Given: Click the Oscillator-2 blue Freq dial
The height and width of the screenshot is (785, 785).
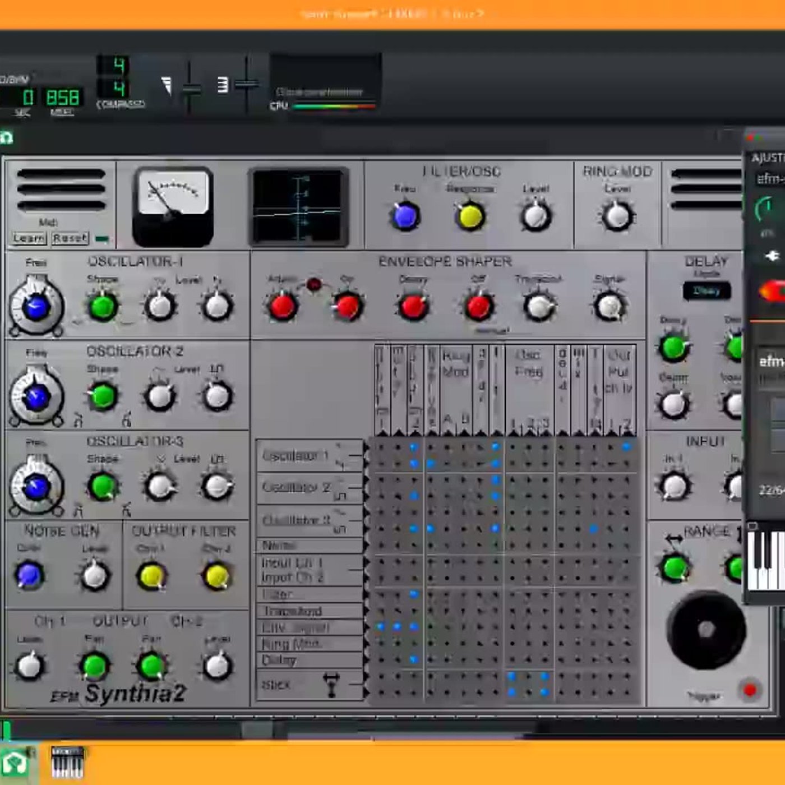Looking at the screenshot, I should click(x=36, y=396).
